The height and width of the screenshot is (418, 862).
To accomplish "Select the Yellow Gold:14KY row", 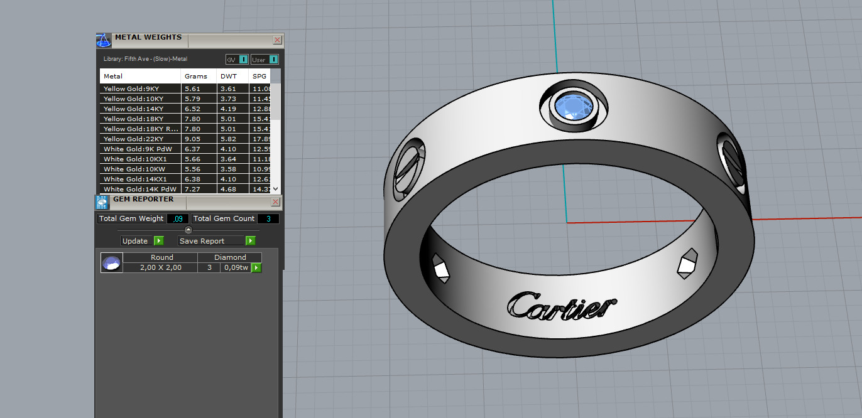I will click(x=185, y=109).
